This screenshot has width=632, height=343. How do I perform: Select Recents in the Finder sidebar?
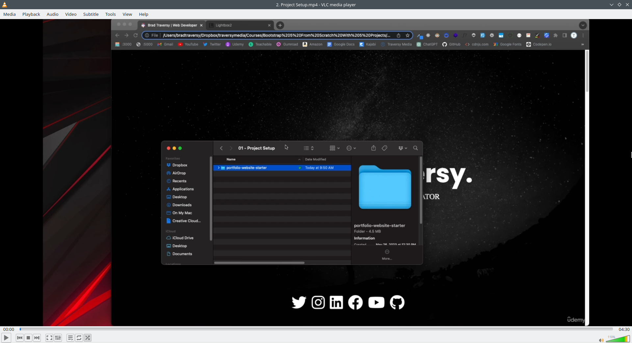click(179, 181)
